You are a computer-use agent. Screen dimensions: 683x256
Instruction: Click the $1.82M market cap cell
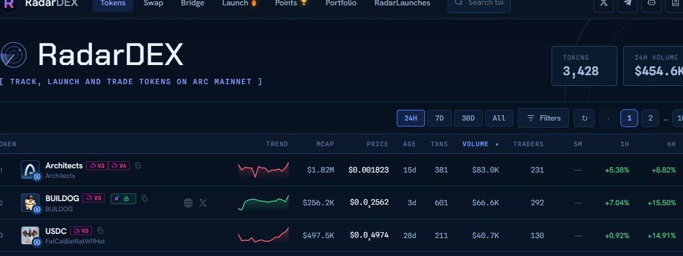(321, 170)
